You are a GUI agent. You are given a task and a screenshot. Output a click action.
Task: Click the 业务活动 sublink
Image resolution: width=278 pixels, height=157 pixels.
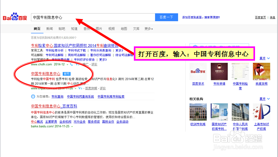pos(122,122)
